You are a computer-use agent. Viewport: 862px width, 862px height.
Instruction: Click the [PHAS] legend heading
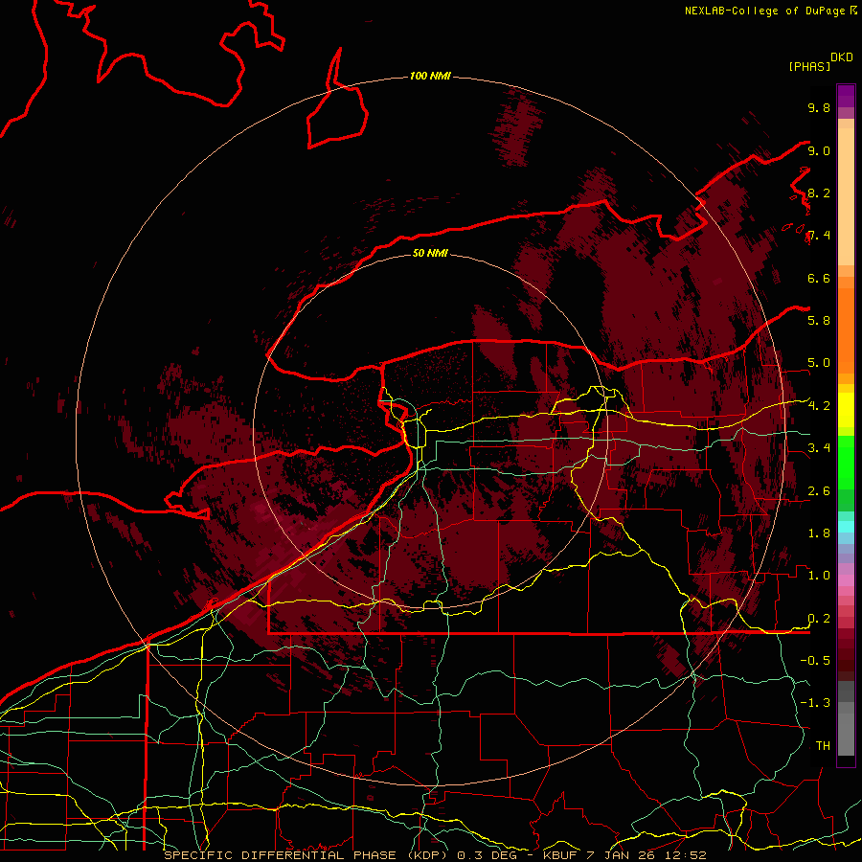point(809,66)
